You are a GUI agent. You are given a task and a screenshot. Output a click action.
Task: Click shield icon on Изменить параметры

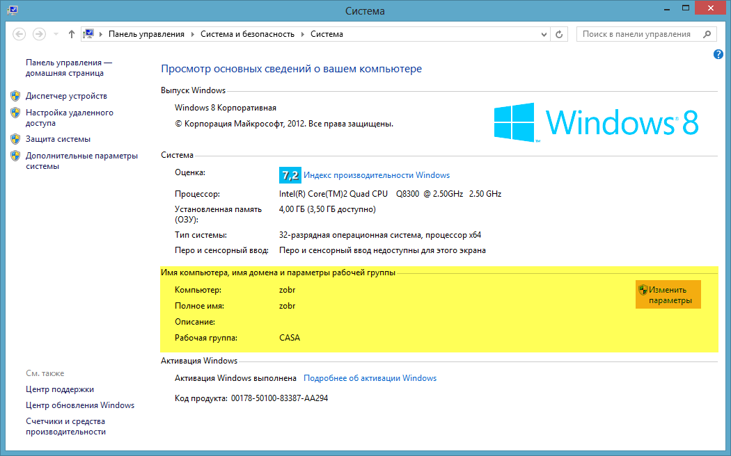point(643,290)
